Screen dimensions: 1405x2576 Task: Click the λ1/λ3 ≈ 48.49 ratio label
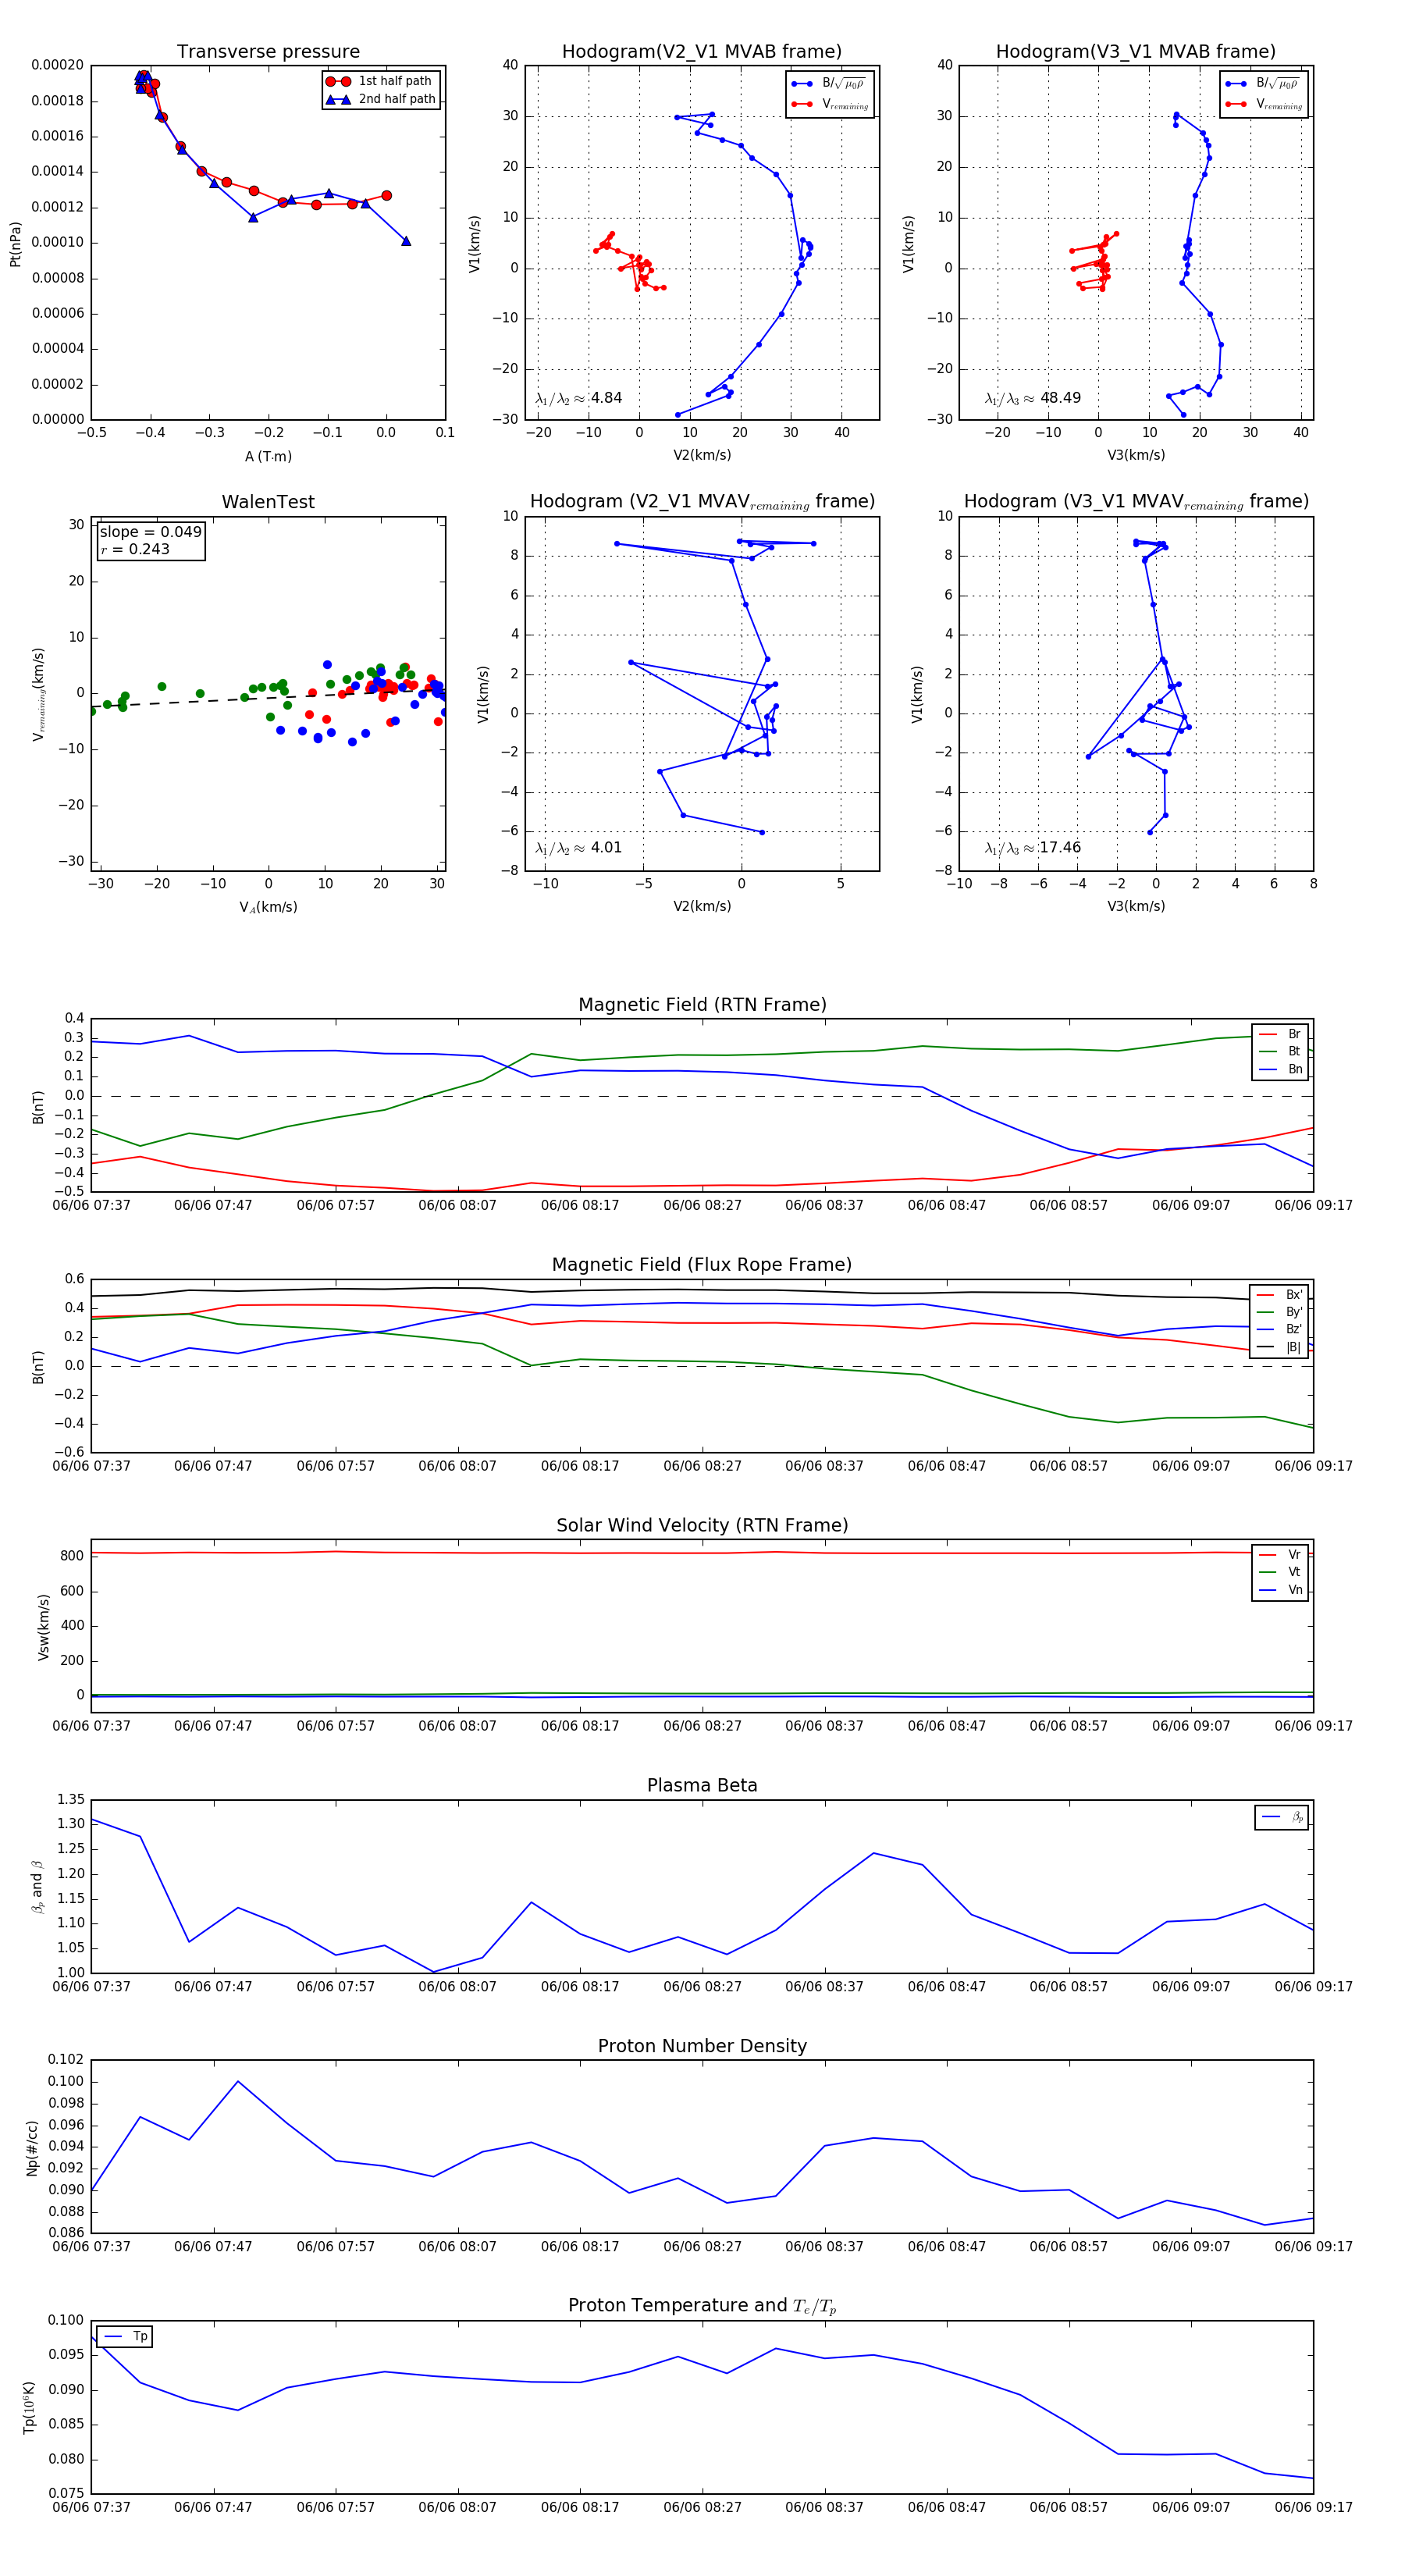click(1032, 398)
